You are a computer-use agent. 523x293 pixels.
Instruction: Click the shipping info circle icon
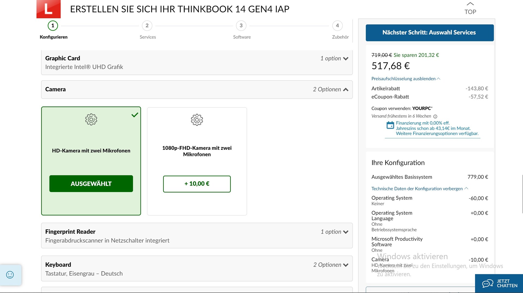[x=435, y=116]
